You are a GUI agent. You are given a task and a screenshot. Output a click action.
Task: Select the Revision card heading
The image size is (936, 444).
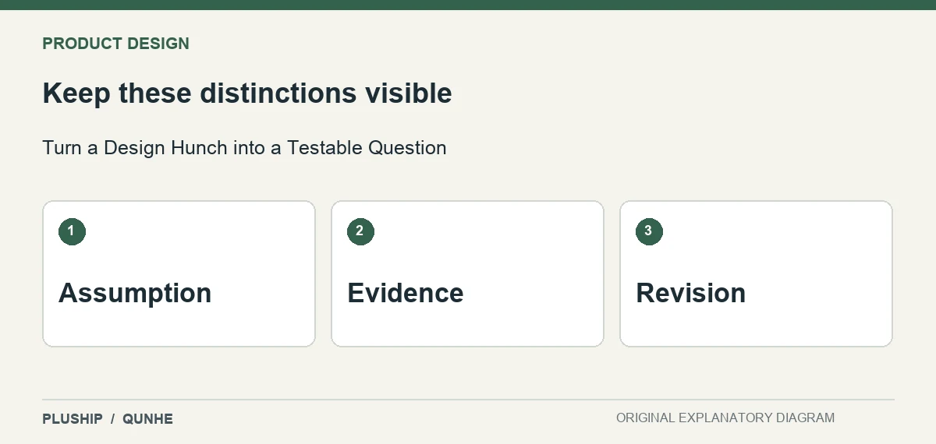(x=691, y=293)
